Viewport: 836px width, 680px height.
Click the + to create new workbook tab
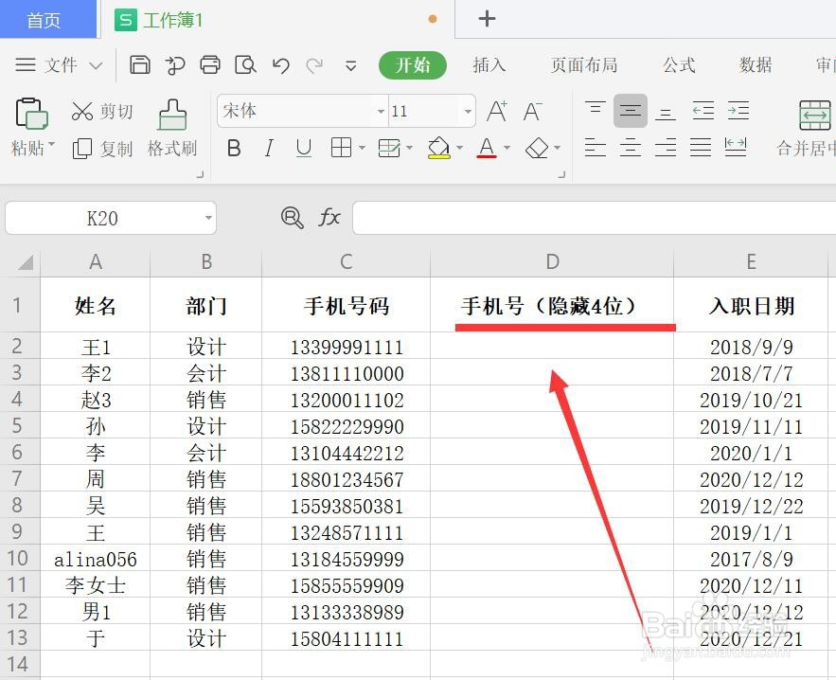486,19
